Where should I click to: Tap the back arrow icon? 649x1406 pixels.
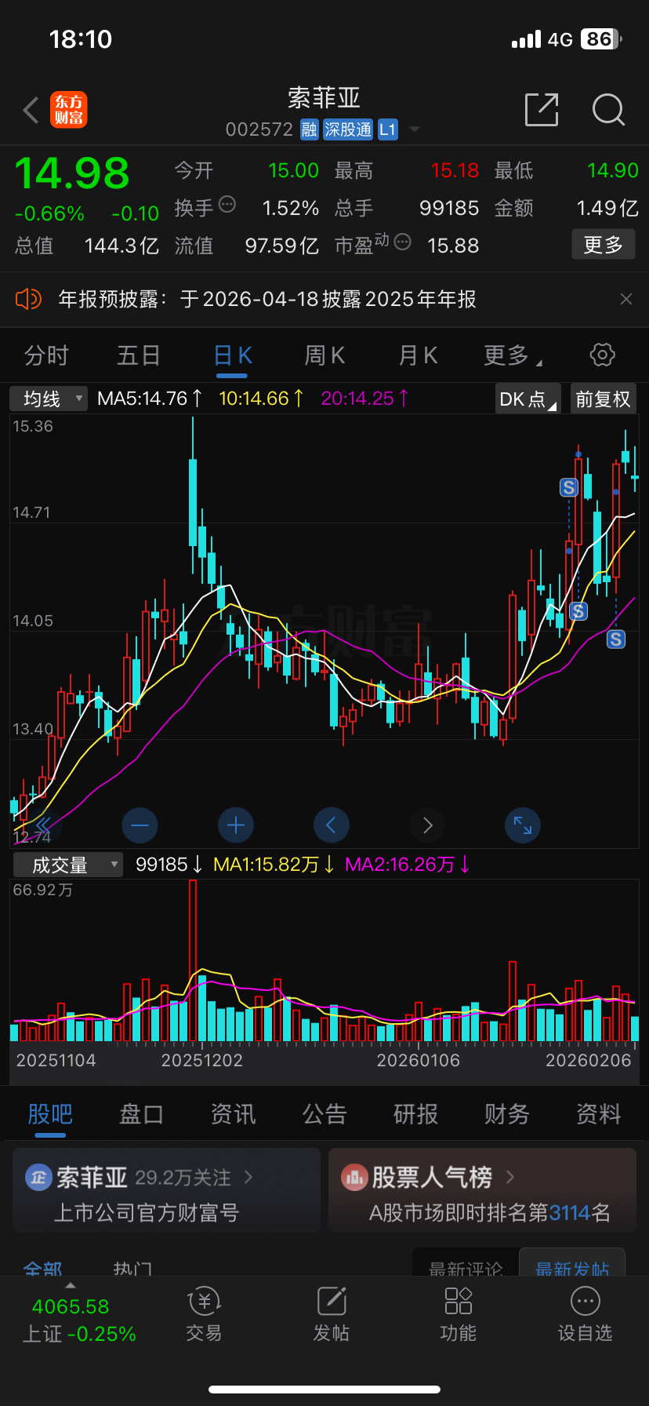click(31, 111)
